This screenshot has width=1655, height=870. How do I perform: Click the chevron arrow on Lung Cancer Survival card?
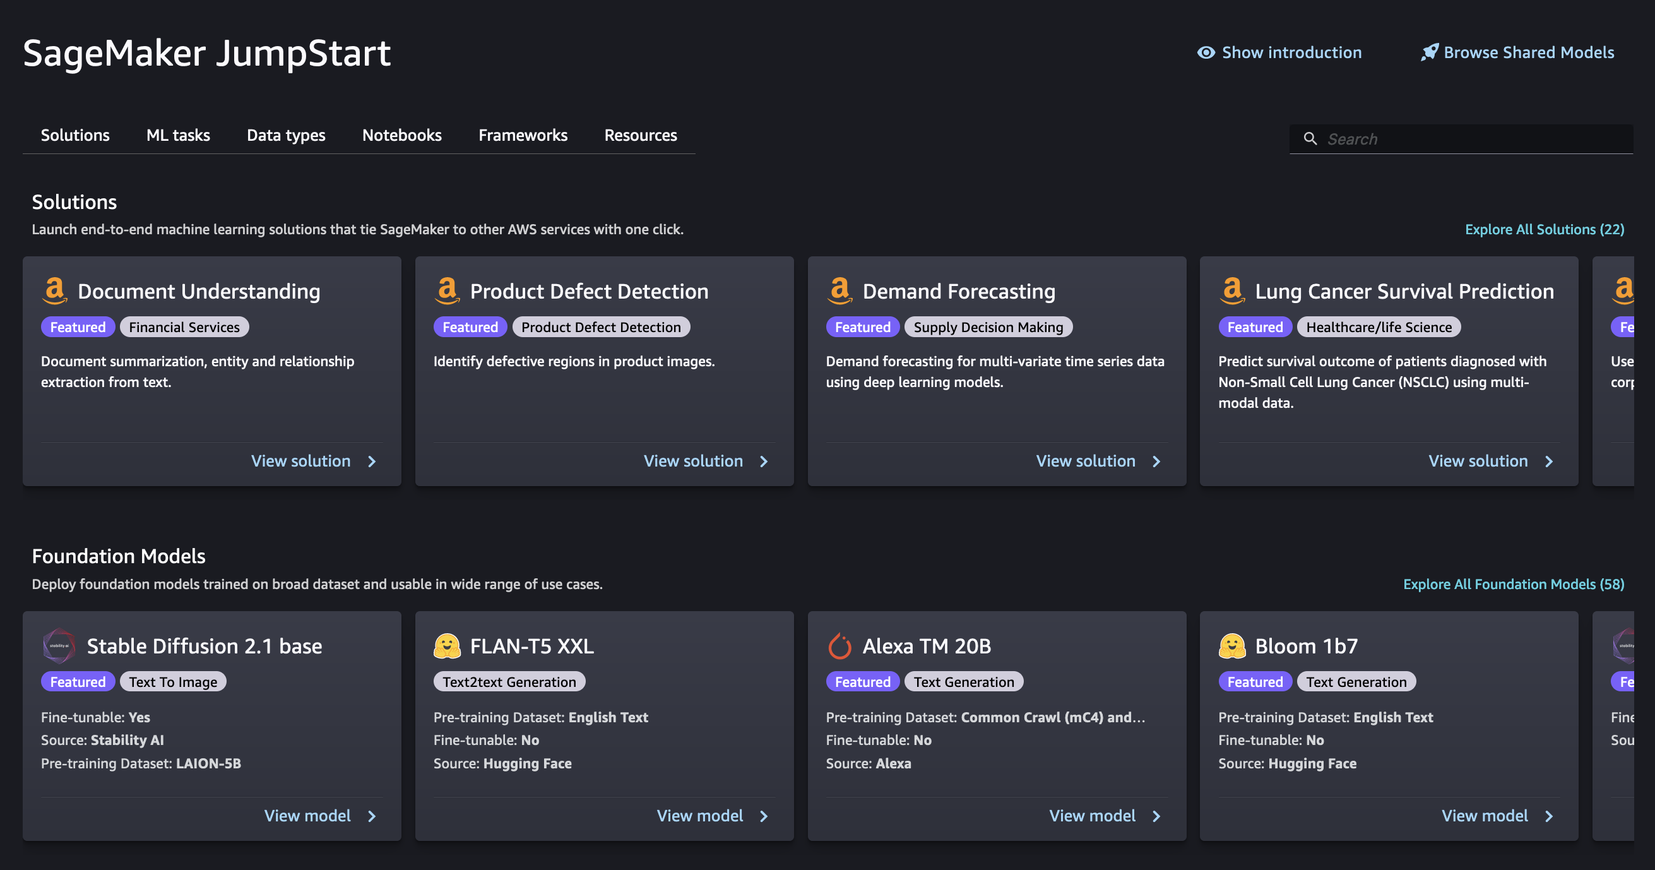(1549, 462)
